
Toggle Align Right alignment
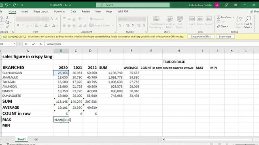[74, 25]
